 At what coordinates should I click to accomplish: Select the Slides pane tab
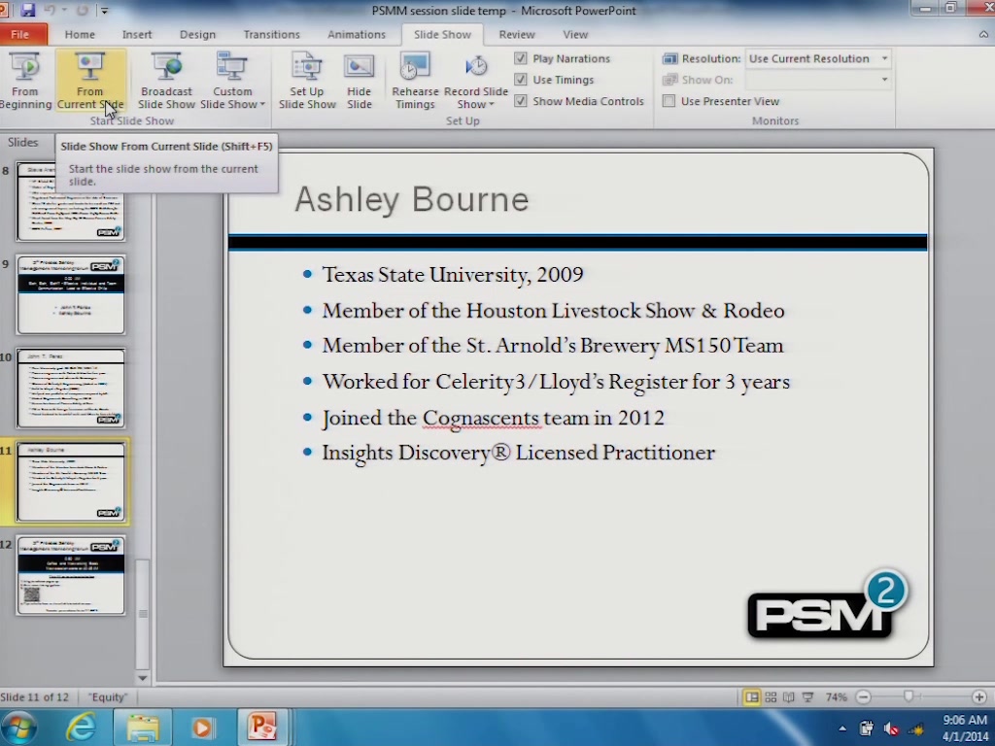pos(23,142)
